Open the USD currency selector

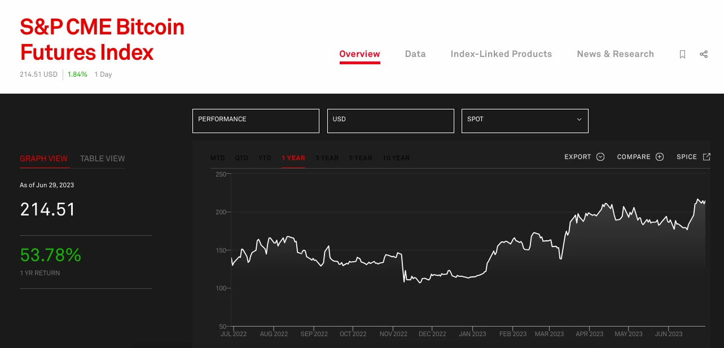(390, 121)
